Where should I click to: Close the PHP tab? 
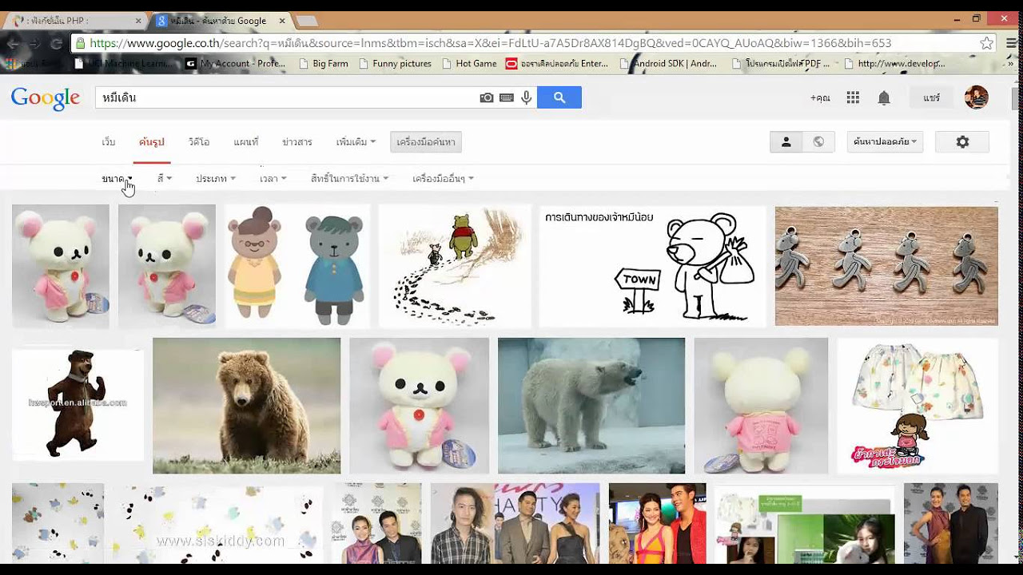[138, 21]
